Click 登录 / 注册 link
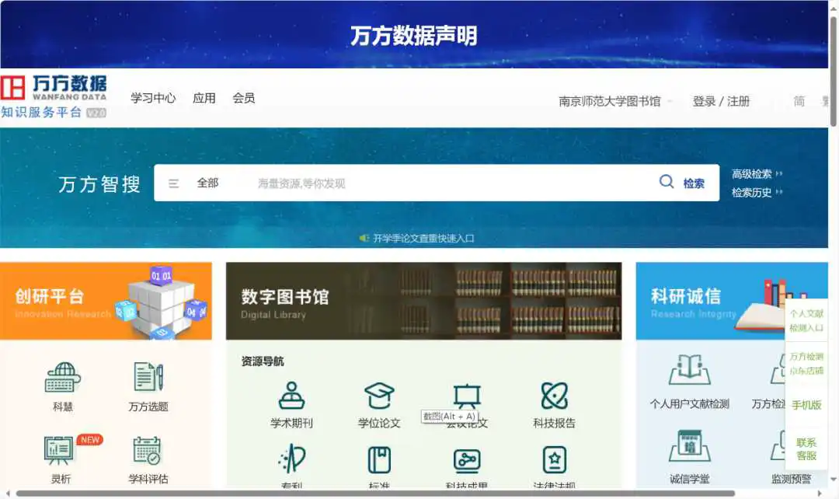This screenshot has height=499, width=839. point(721,101)
